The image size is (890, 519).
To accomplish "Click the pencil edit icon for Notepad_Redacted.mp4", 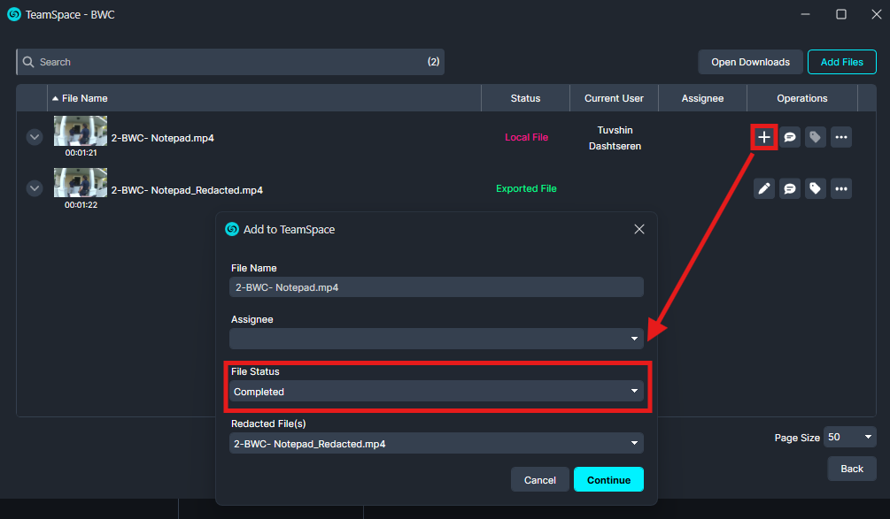I will coord(764,188).
